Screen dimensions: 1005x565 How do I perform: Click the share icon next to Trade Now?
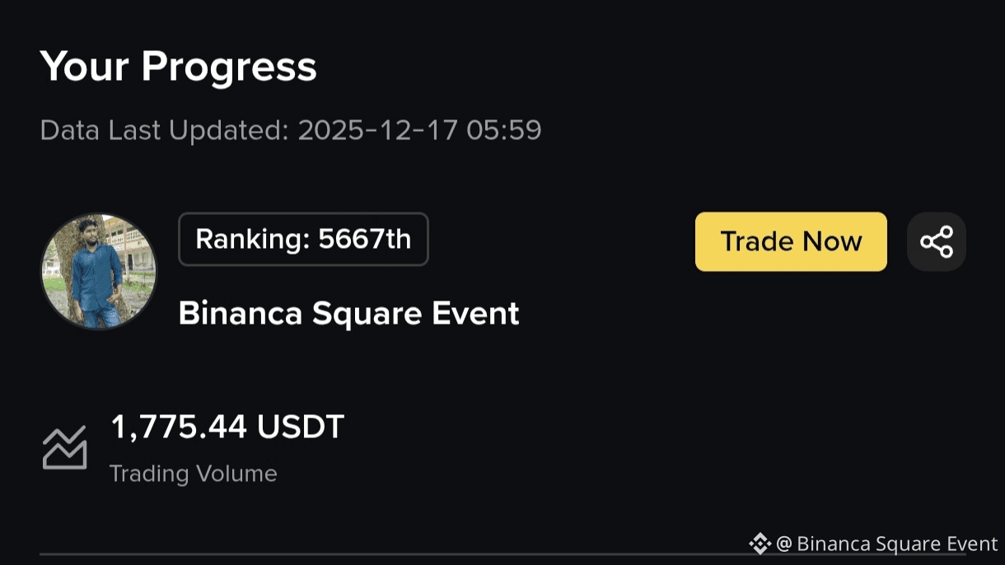click(x=936, y=242)
